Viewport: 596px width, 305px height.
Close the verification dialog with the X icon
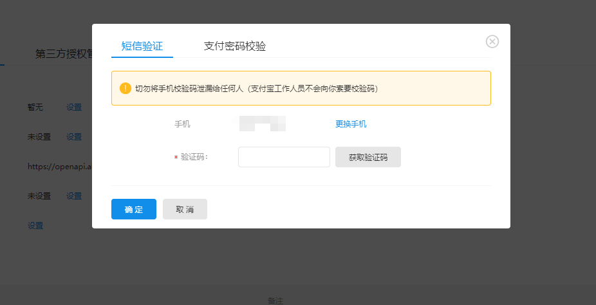tap(492, 42)
